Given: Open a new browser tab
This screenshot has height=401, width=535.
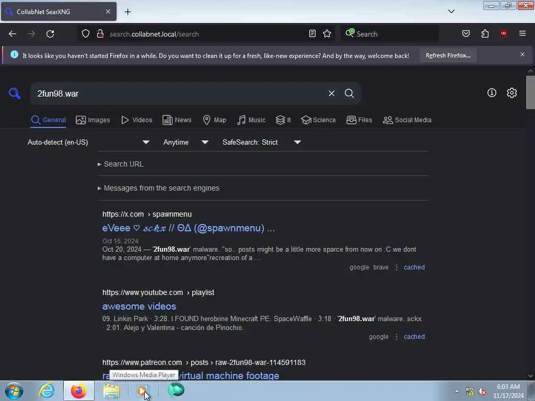Looking at the screenshot, I should pyautogui.click(x=127, y=12).
